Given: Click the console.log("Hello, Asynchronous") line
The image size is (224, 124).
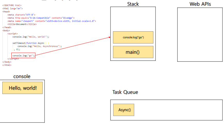Looking at the screenshot, I should tap(40, 46).
